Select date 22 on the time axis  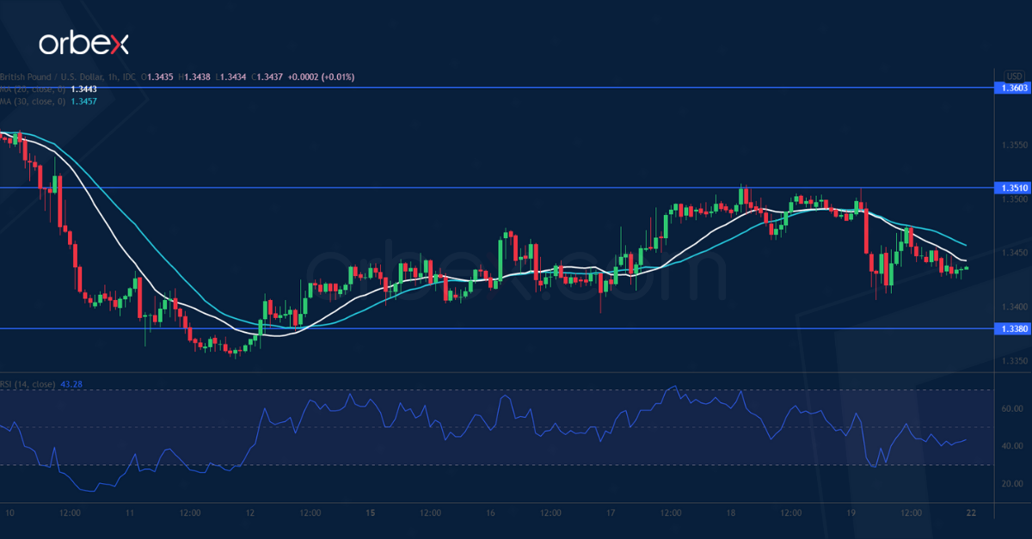click(x=970, y=513)
